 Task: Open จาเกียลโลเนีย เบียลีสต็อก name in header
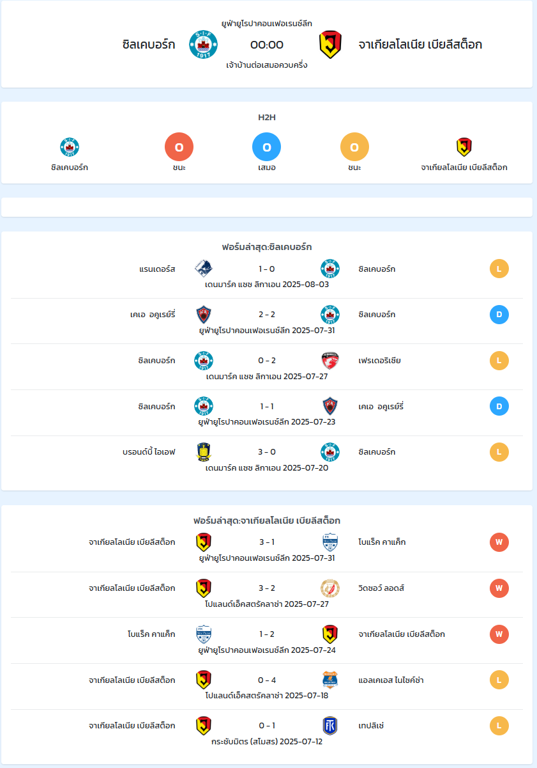420,45
